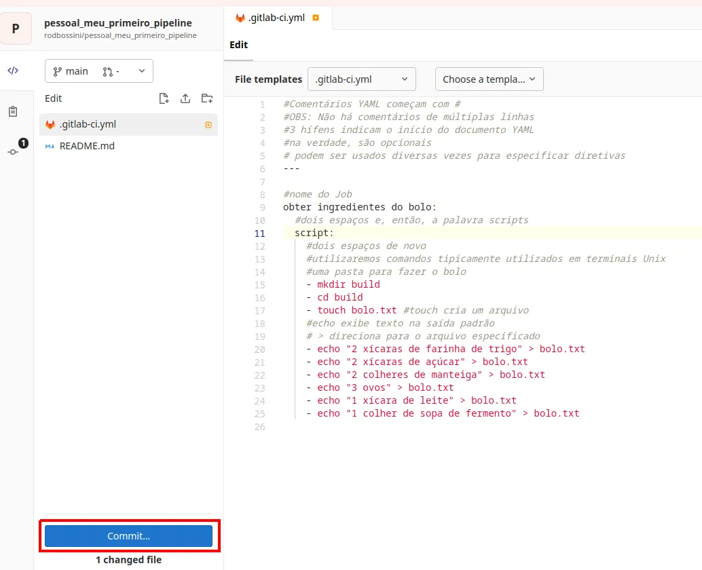Click the markdown icon beside README.md
This screenshot has width=702, height=570.
[x=50, y=147]
